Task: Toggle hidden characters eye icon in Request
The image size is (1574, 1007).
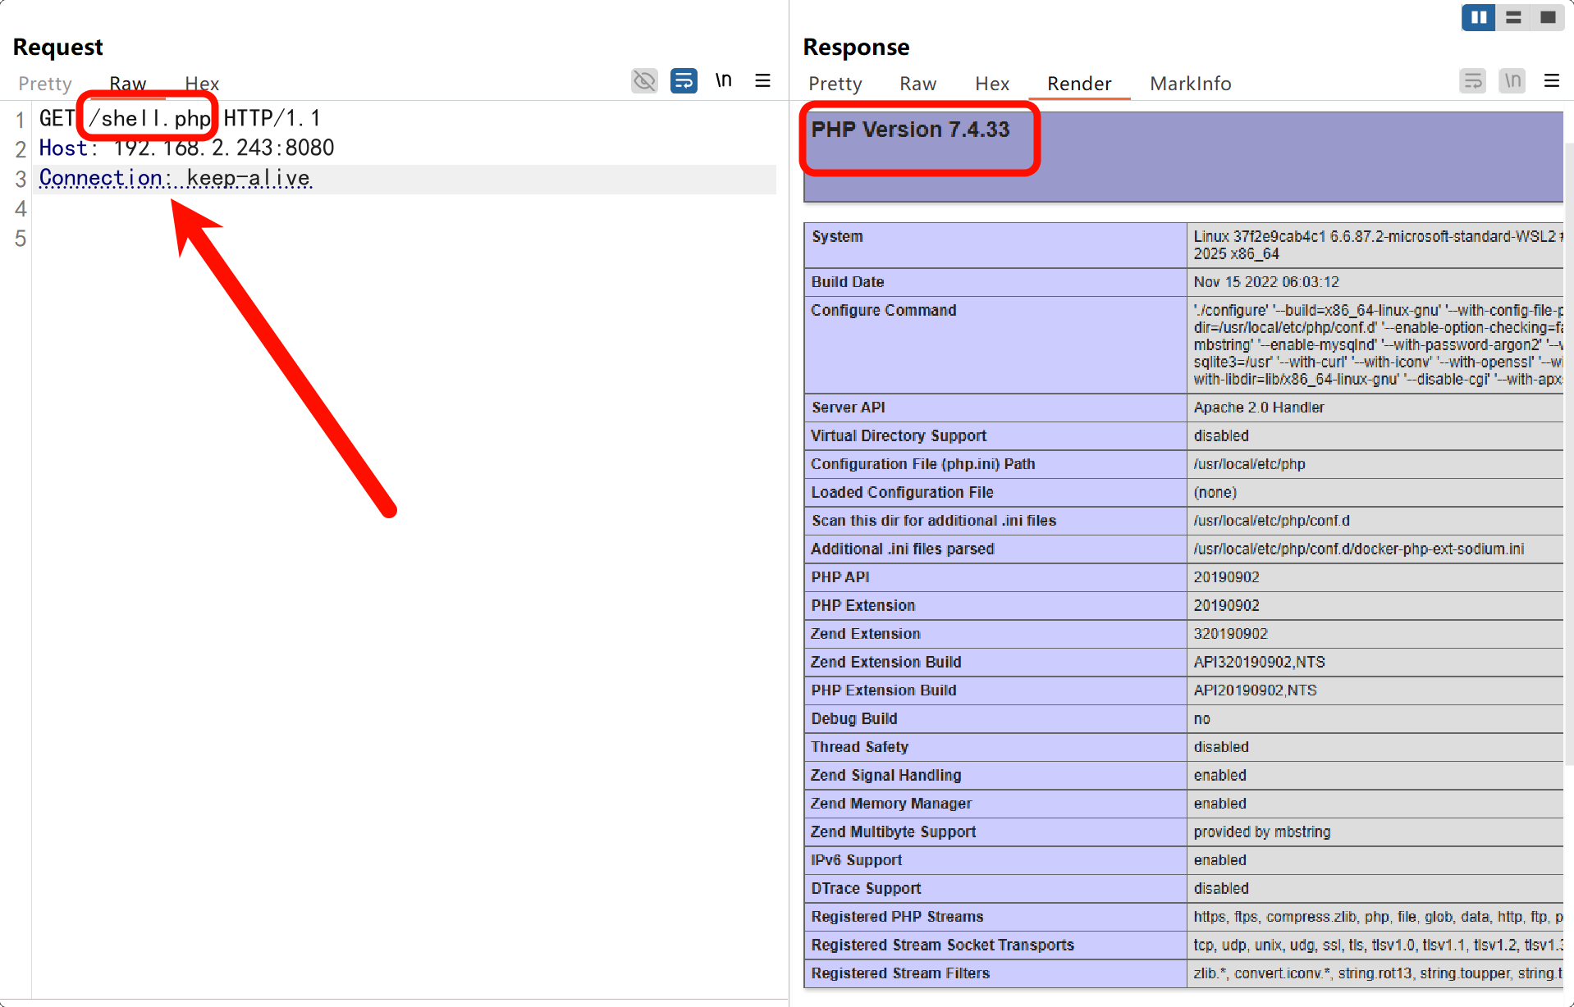Action: (x=644, y=80)
